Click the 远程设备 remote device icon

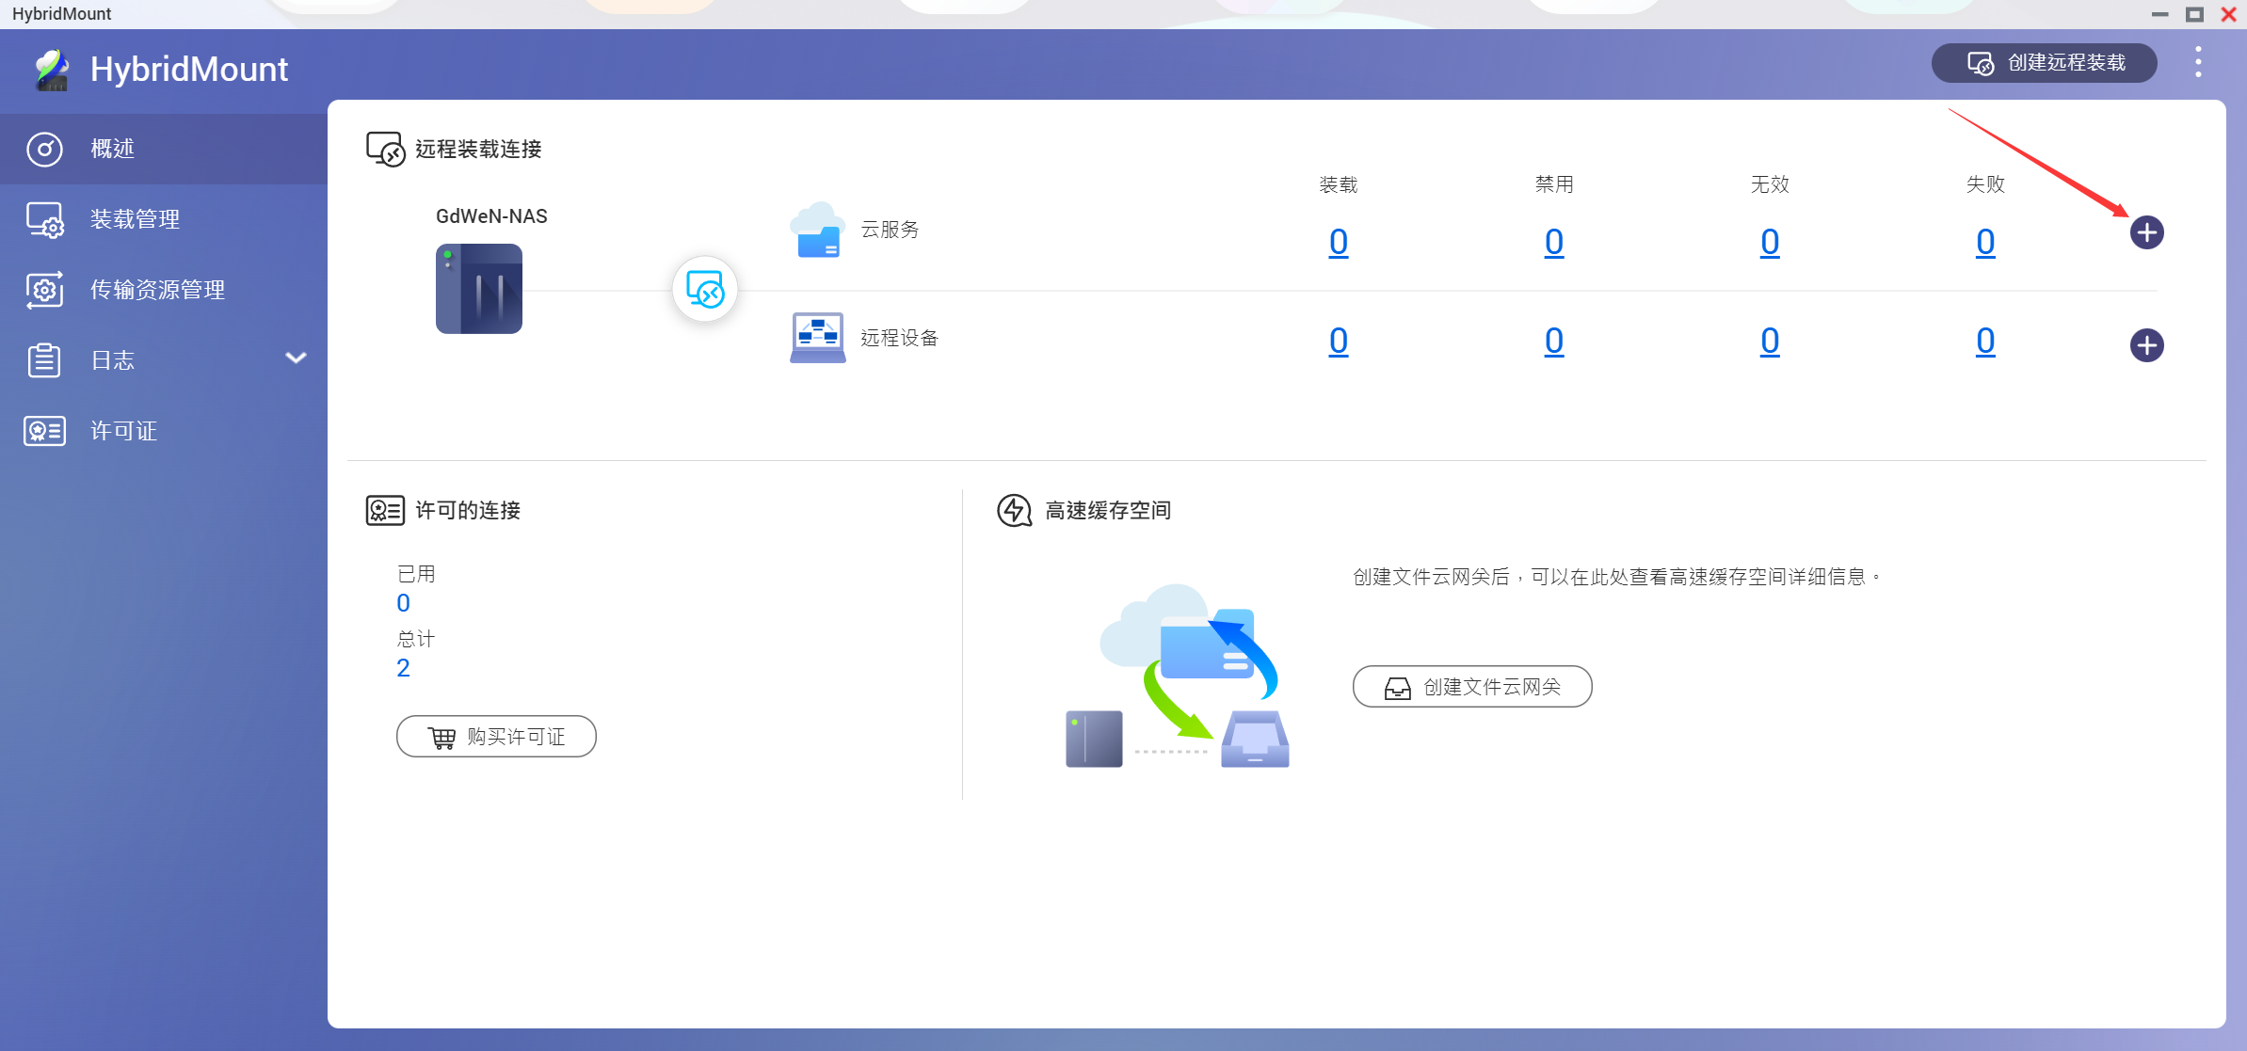point(817,336)
